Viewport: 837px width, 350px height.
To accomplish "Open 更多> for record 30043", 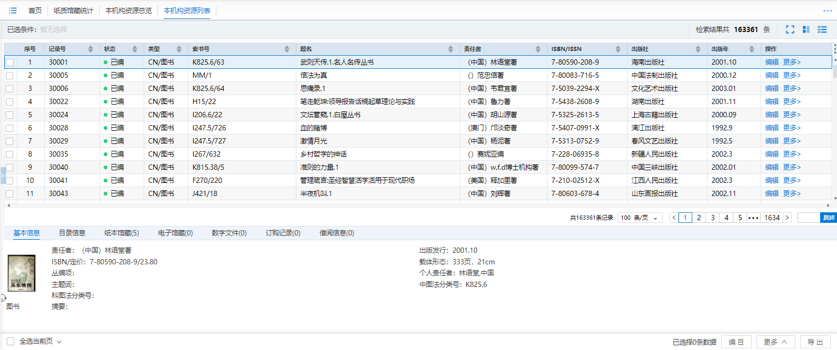I will 792,193.
